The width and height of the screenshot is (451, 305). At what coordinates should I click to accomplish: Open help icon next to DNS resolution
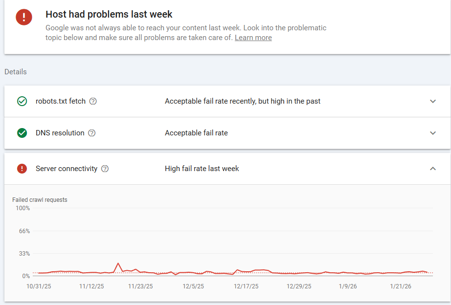tap(91, 133)
